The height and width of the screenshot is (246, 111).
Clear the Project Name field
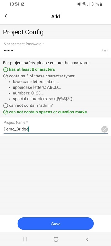(105, 129)
